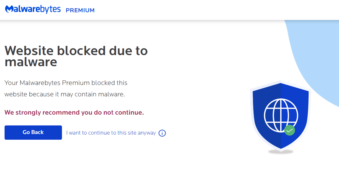
Task: Click the dark blue footer strip
Action: 169,175
